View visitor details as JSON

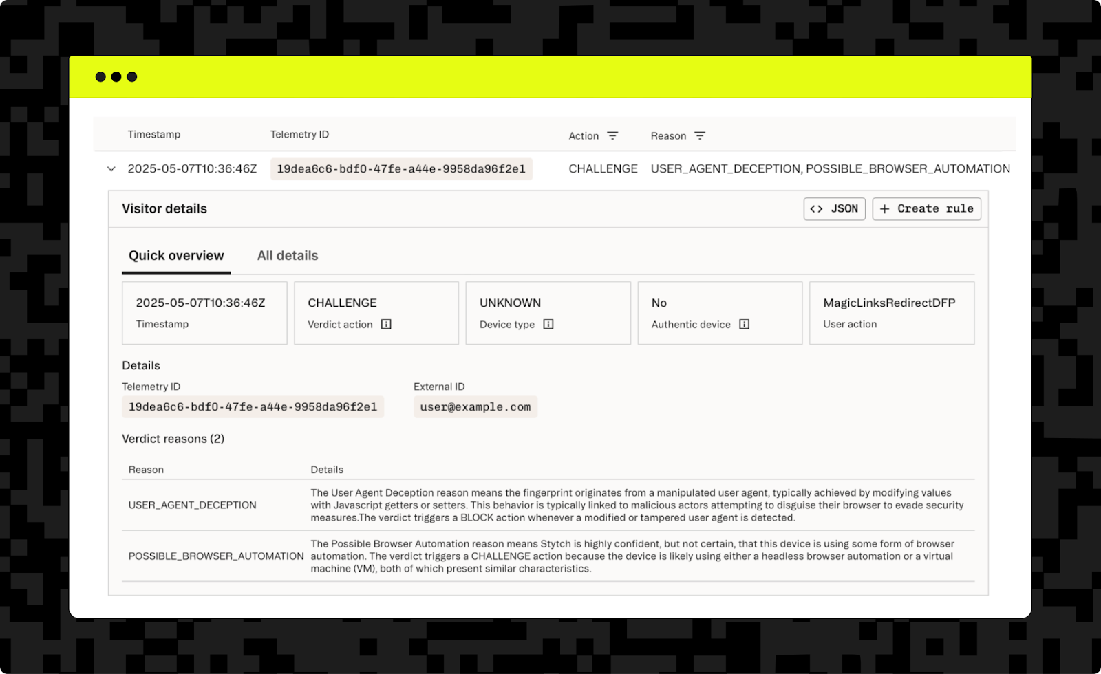(834, 209)
